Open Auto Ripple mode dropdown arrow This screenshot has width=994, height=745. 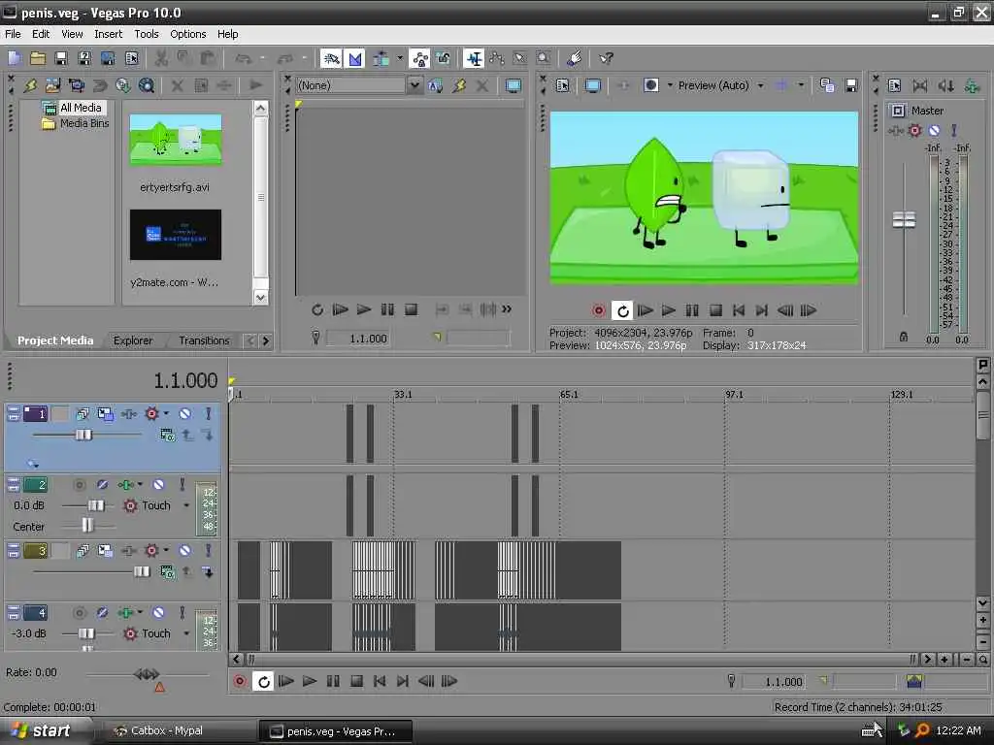click(x=399, y=59)
